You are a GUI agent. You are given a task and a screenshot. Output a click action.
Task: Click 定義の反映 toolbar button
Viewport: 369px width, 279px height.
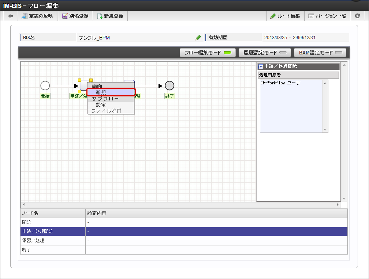pos(37,16)
